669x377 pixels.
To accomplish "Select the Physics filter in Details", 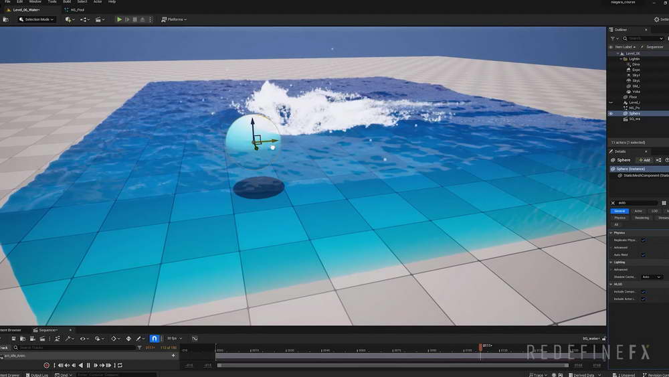I will pyautogui.click(x=619, y=218).
